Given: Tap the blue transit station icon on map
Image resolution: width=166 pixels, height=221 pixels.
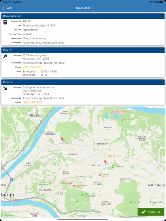Looking at the screenshot, I should pos(12,180).
